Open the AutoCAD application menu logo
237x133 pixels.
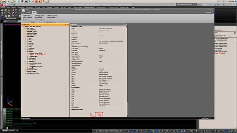pyautogui.click(x=3, y=5)
